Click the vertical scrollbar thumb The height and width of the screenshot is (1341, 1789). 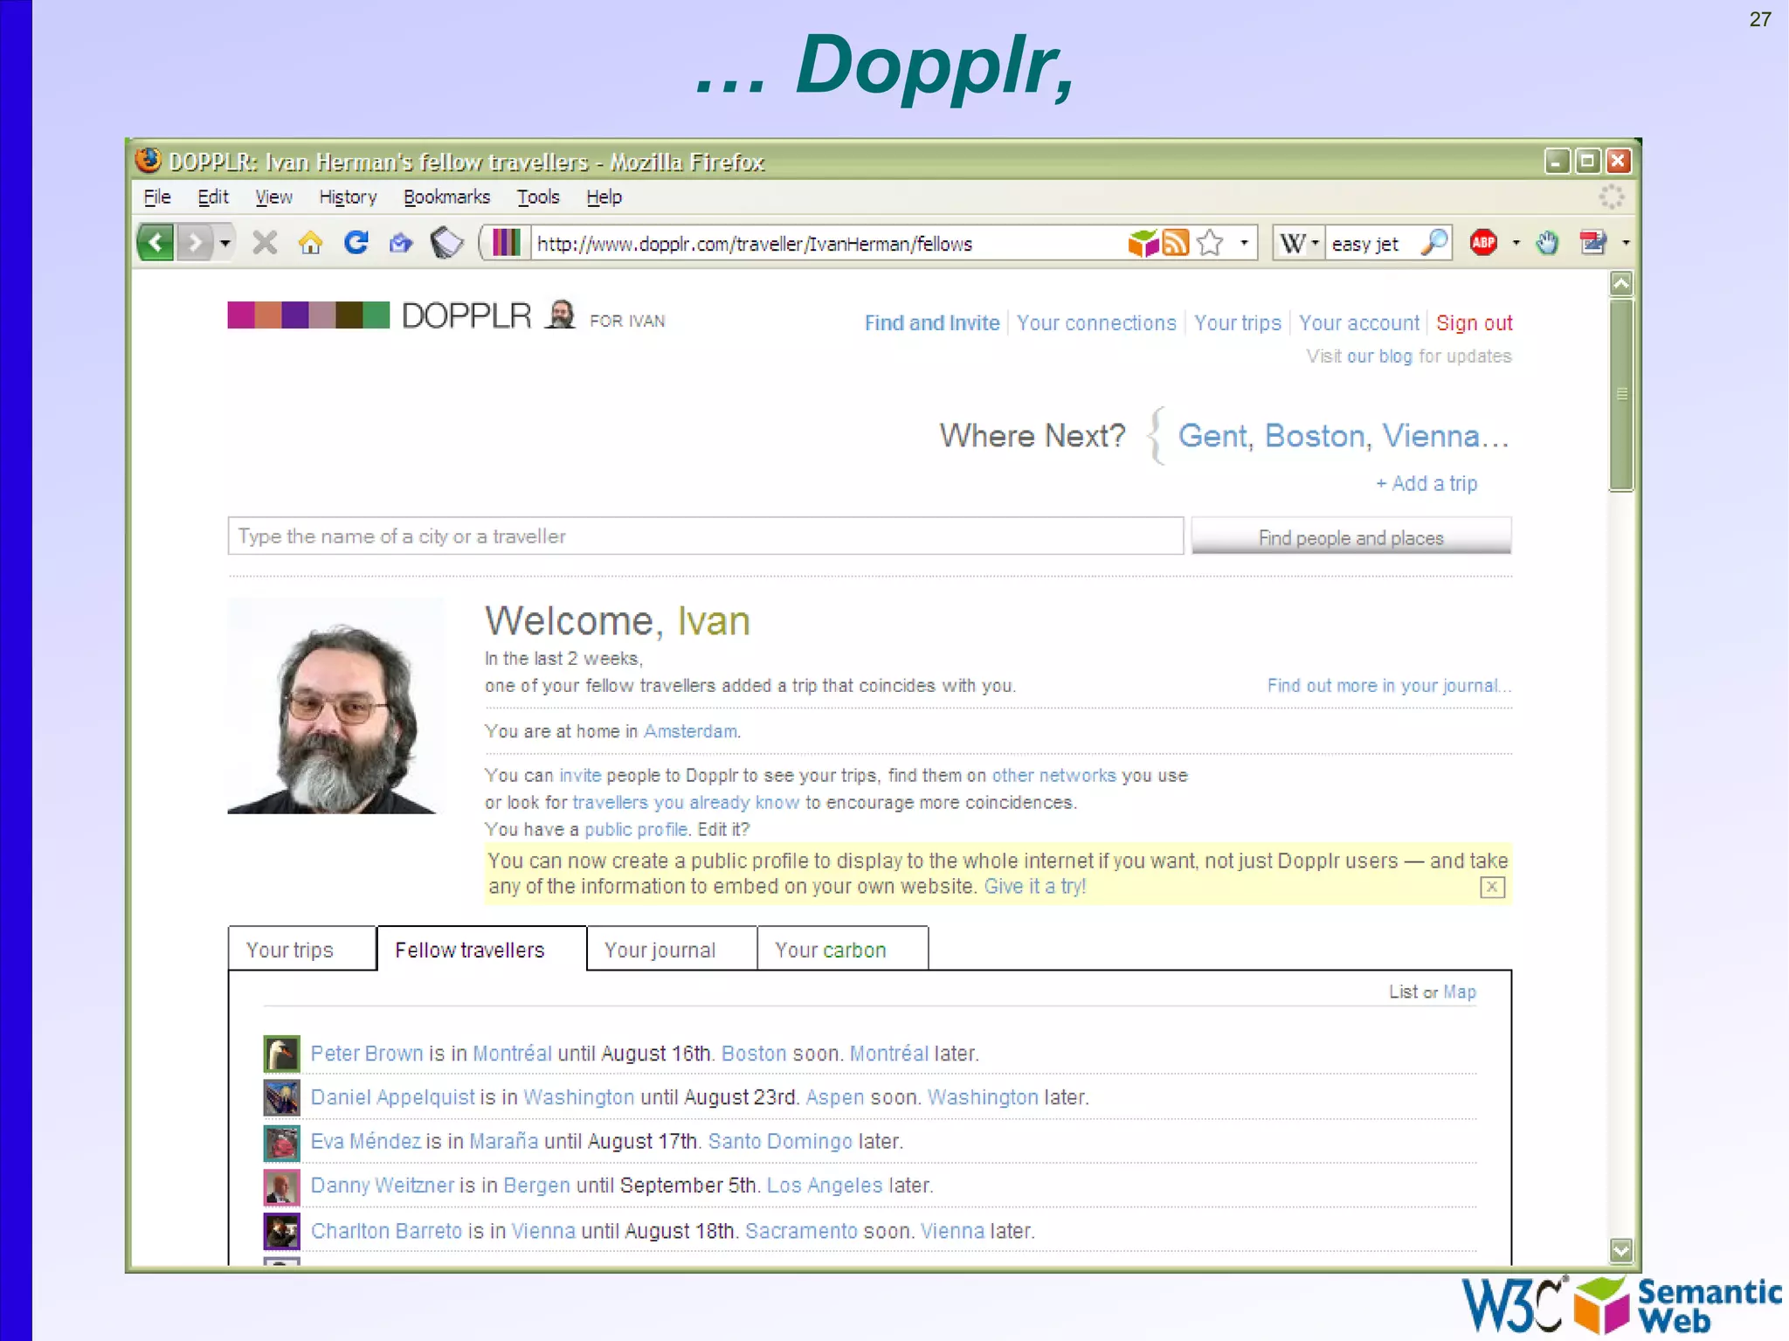1621,395
